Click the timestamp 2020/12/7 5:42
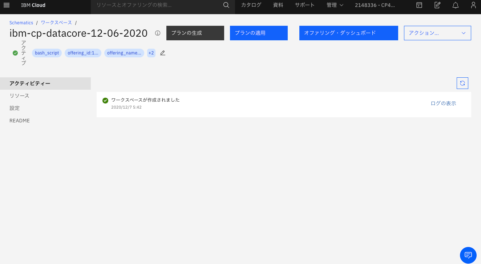This screenshot has width=481, height=264. (x=126, y=107)
